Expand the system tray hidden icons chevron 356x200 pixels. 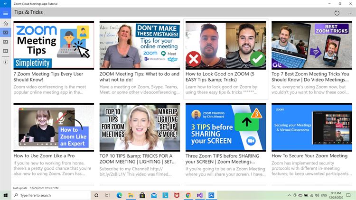point(289,195)
